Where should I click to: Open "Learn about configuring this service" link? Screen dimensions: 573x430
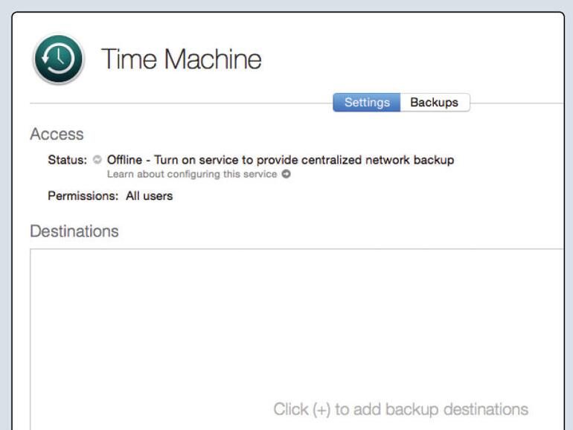pyautogui.click(x=191, y=174)
